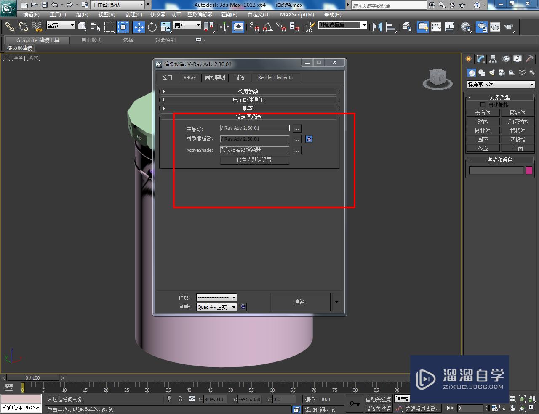539x414 pixels.
Task: Click 保存为默认设置 button
Action: (254, 160)
